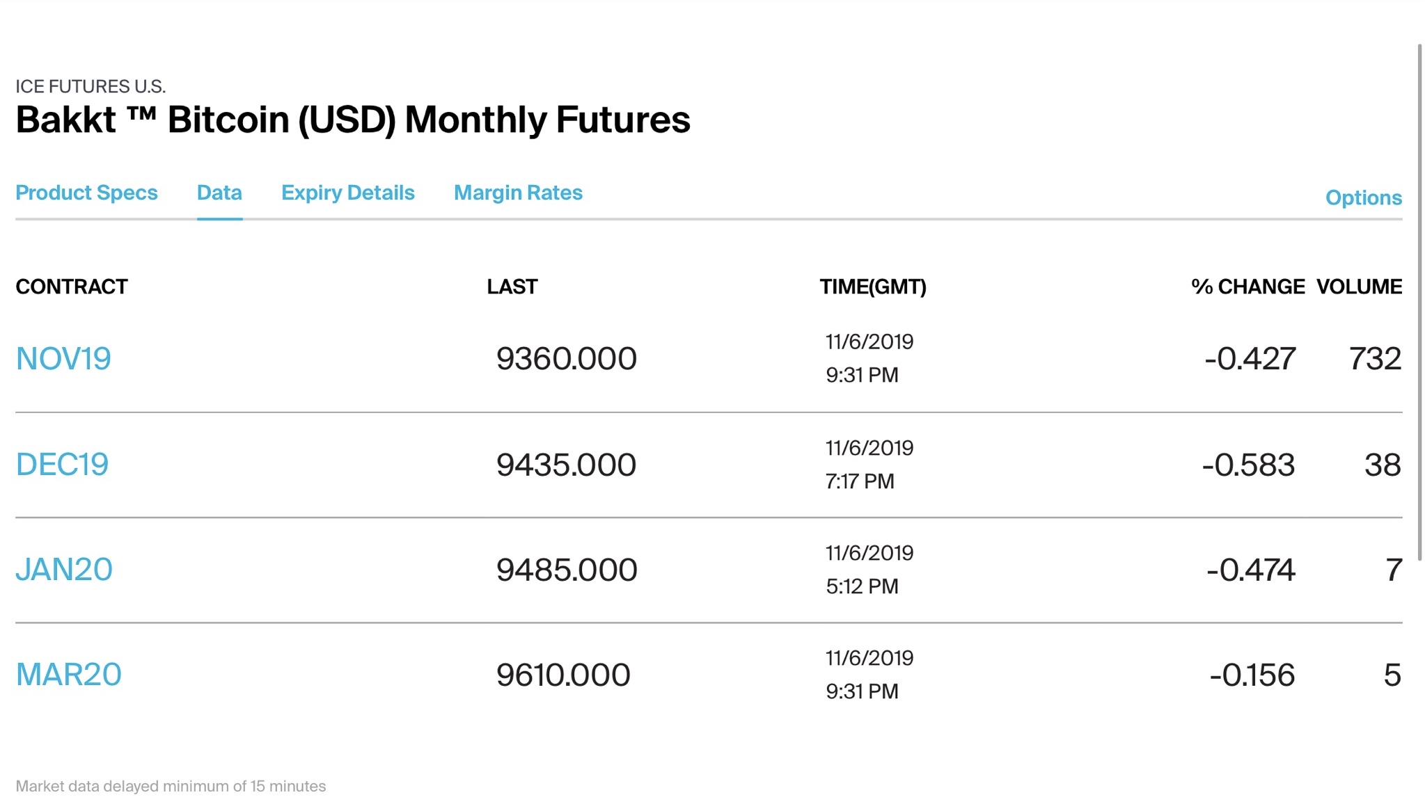
Task: Open the NOV19 contract link
Action: click(x=63, y=359)
